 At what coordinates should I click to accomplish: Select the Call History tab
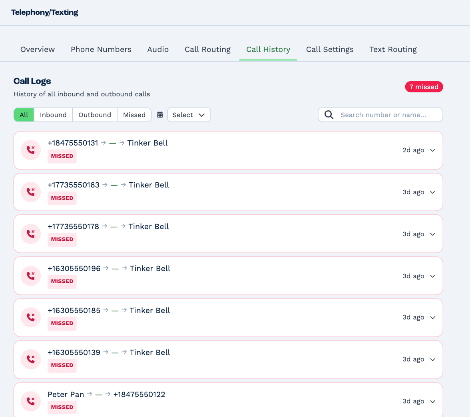(x=268, y=50)
